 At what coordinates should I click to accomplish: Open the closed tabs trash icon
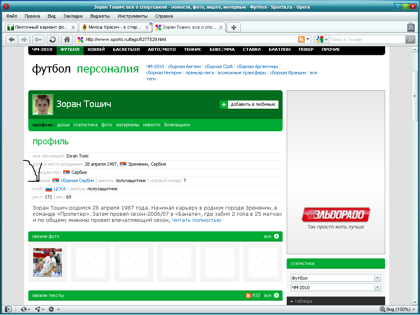(x=411, y=27)
